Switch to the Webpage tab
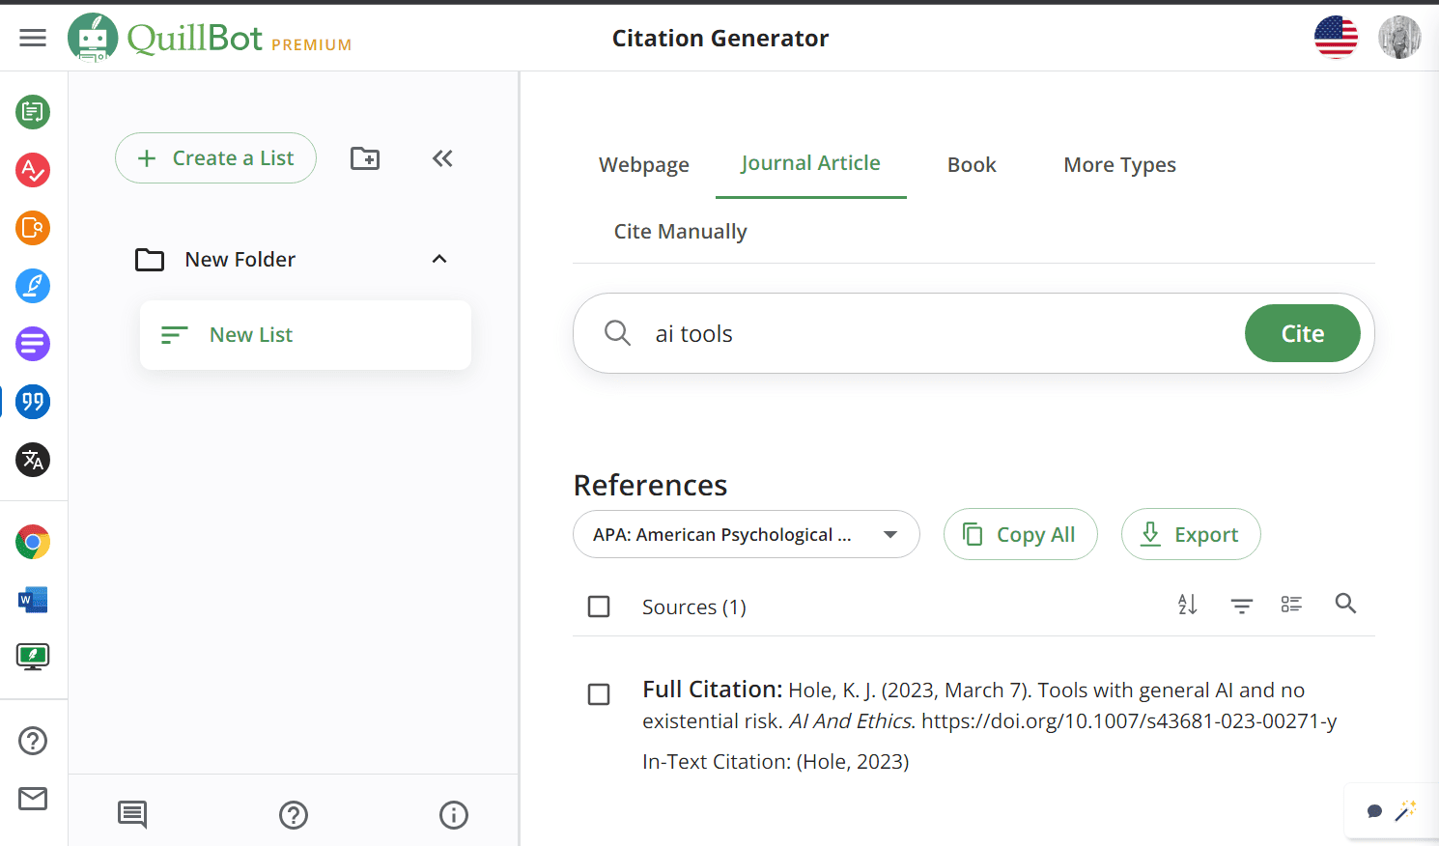The height and width of the screenshot is (846, 1439). (644, 165)
